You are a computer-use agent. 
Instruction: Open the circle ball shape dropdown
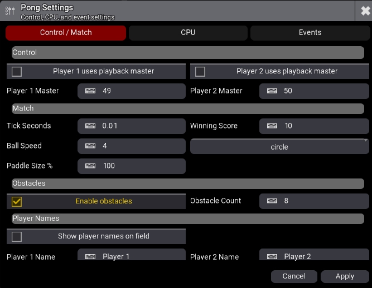coord(279,147)
